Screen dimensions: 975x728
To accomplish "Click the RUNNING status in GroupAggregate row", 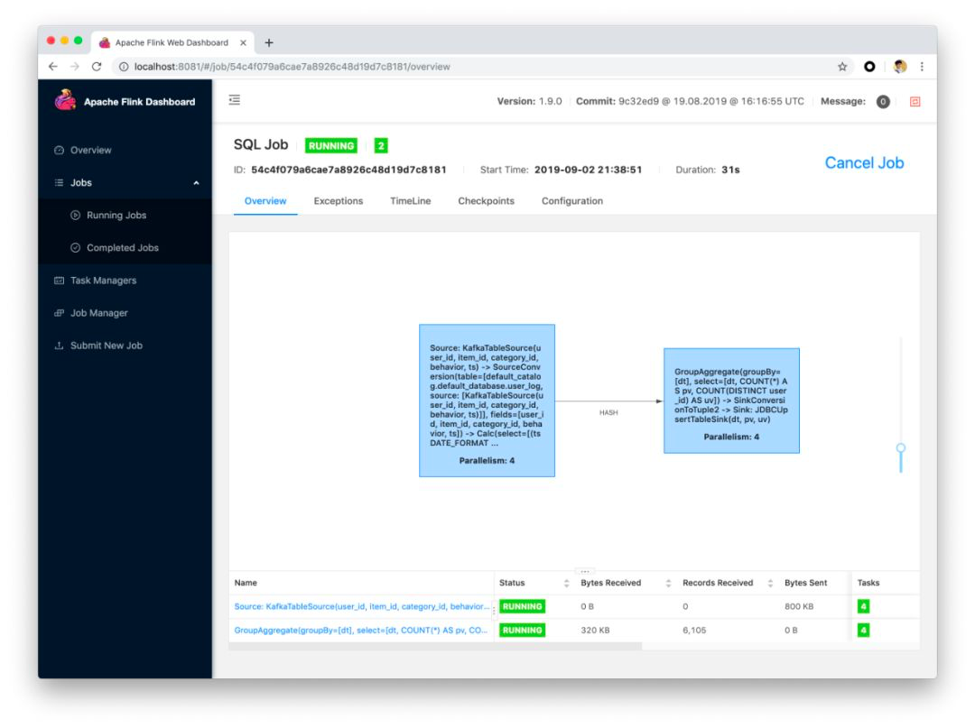I will click(x=523, y=630).
